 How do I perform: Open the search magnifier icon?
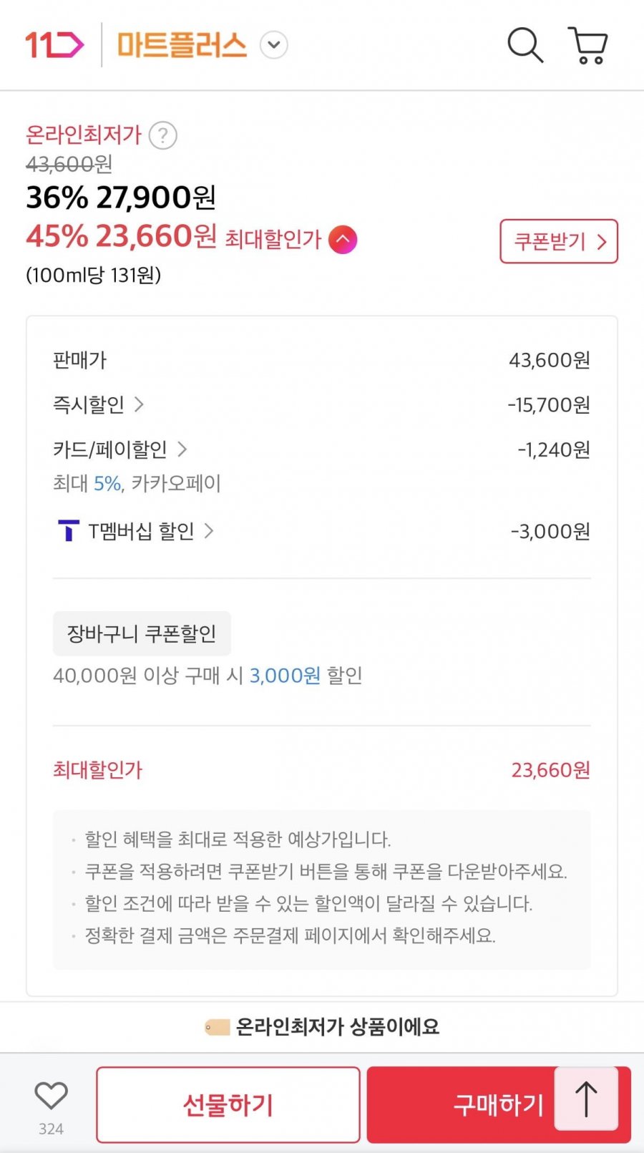coord(525,45)
